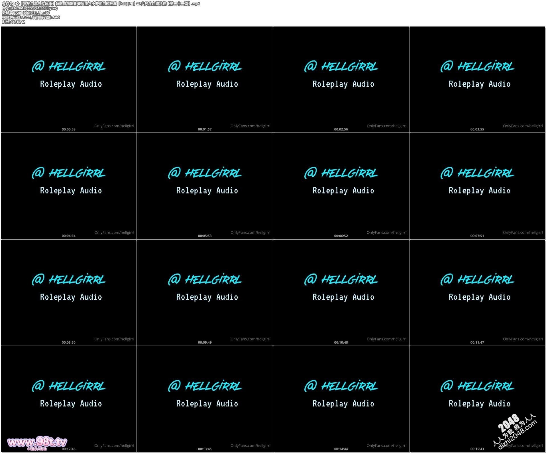Click the thumbnail at 00:11:47
This screenshot has height=453, width=546.
point(477,293)
